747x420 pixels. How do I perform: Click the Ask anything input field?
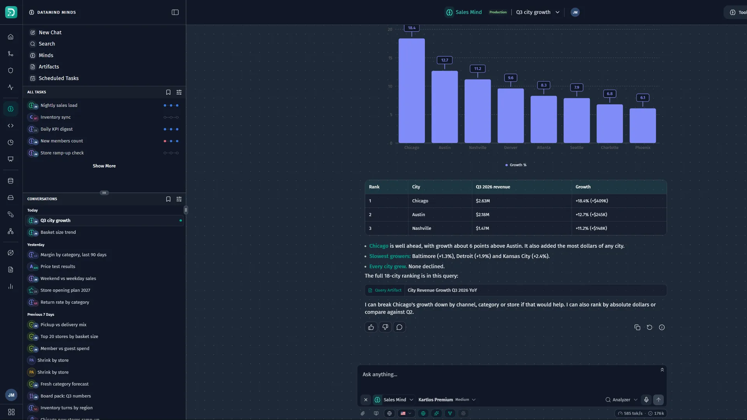510,374
